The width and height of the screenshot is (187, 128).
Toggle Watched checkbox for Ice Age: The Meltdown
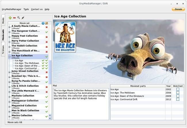(178, 93)
